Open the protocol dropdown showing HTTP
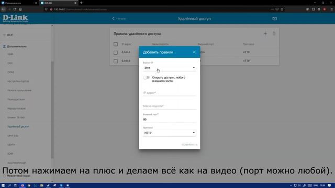Image resolution: width=335 pixels, height=188 pixels. (x=170, y=133)
